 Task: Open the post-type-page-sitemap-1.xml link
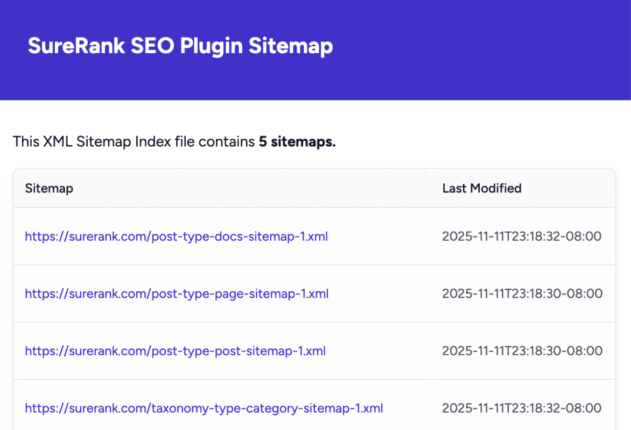point(176,293)
